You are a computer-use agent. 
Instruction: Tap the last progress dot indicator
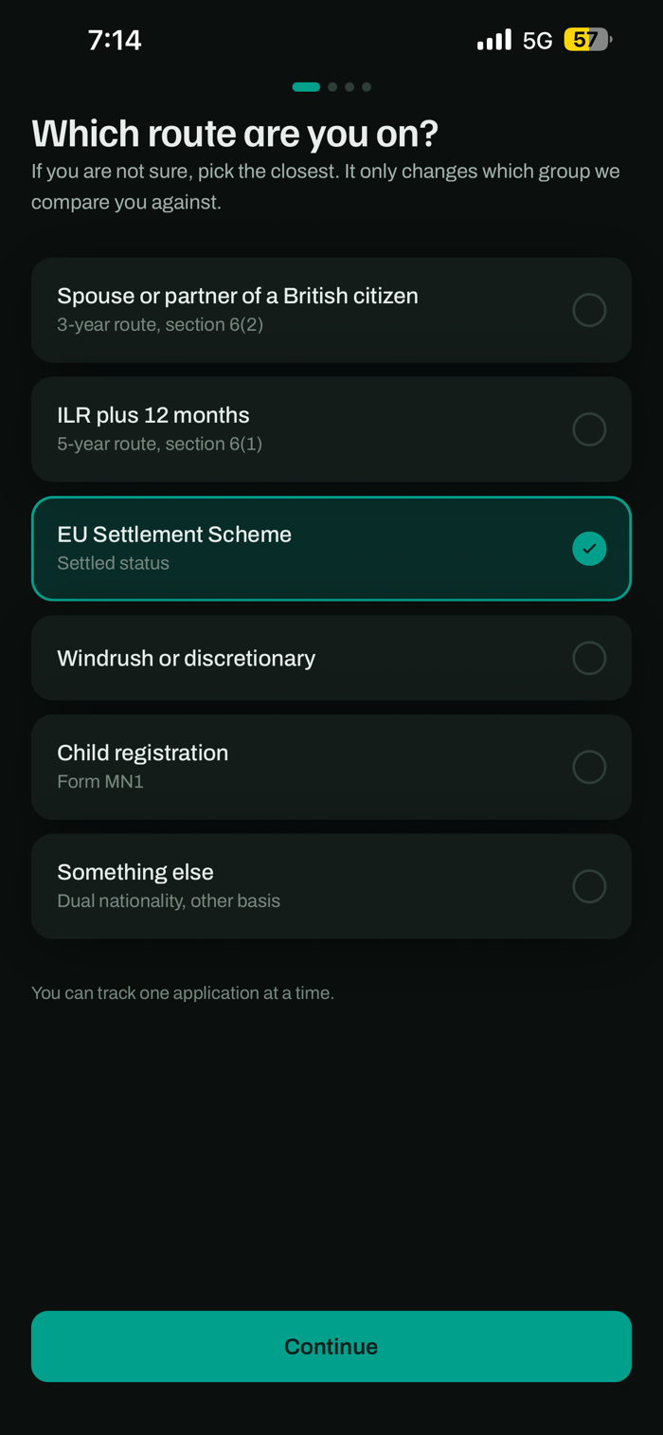pos(367,87)
